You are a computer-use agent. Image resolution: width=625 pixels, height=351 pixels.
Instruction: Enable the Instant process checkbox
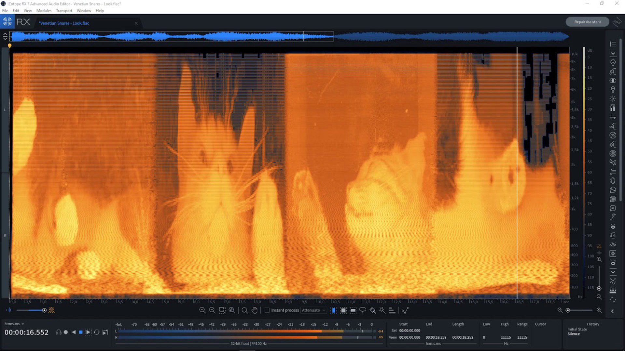coord(267,310)
